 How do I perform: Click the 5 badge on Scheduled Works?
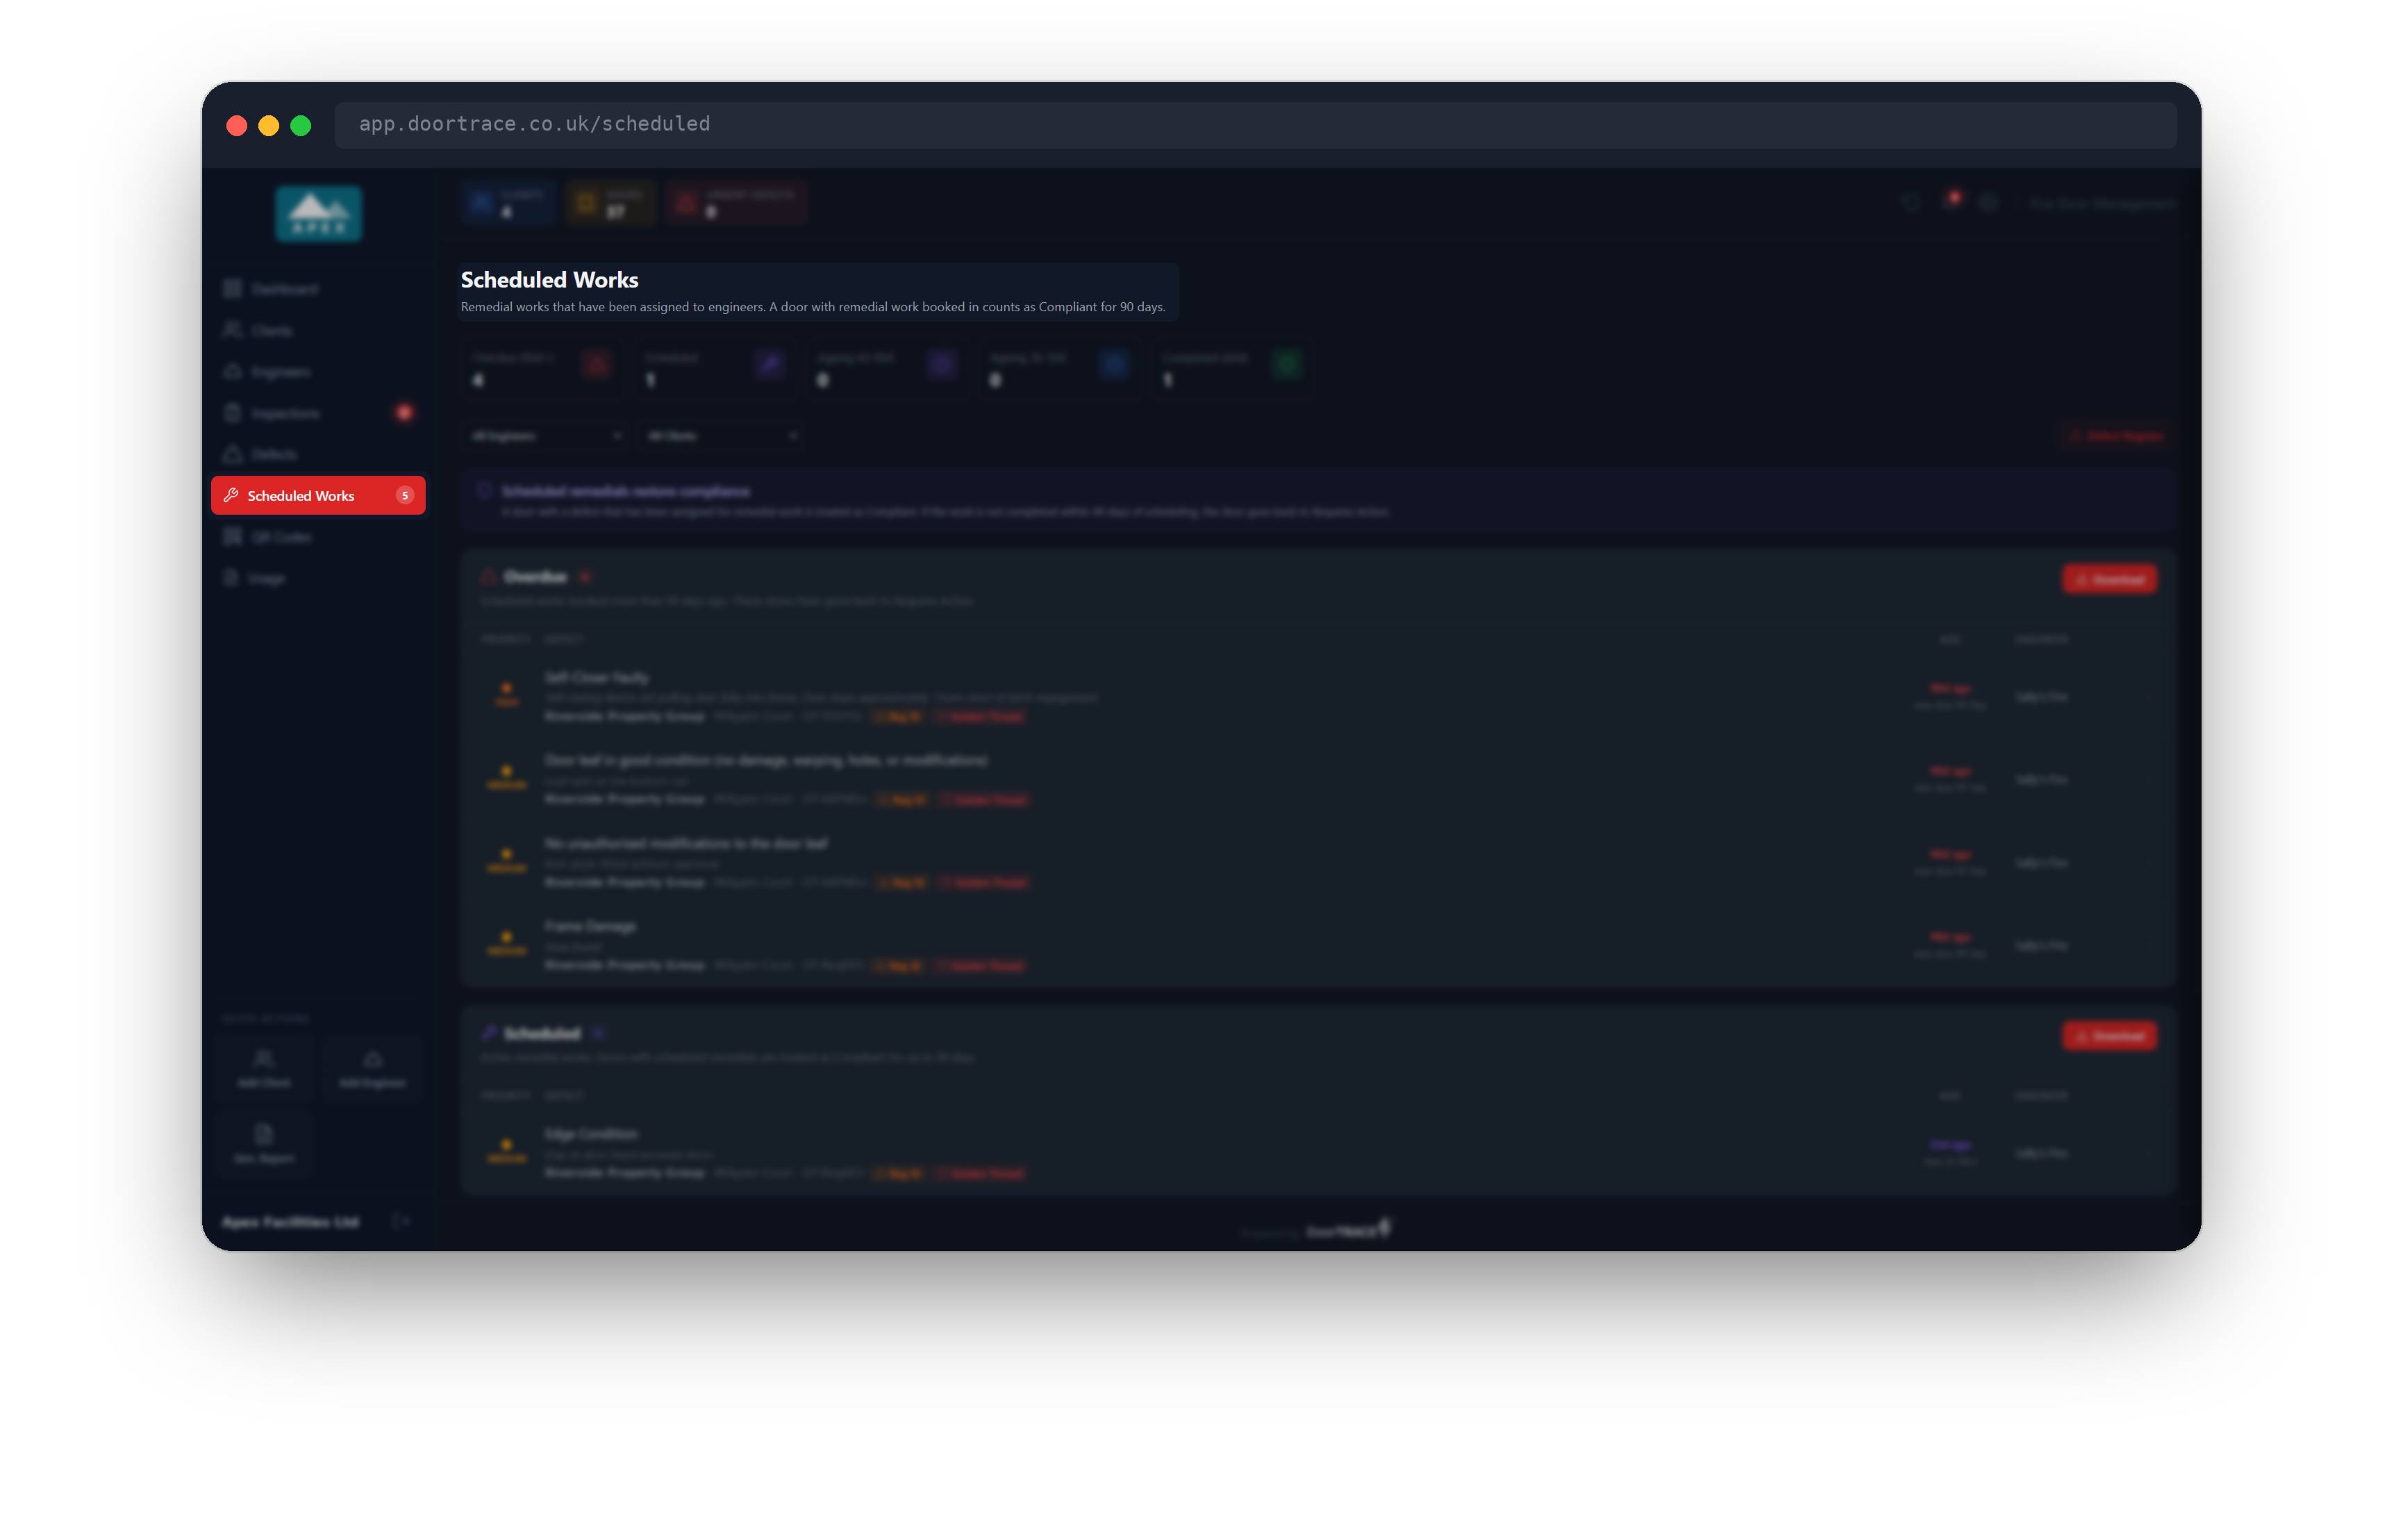tap(405, 495)
